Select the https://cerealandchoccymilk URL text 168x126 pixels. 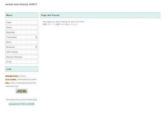point(23,83)
